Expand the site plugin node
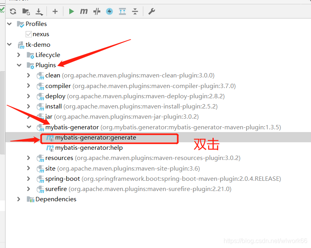The height and width of the screenshot is (248, 311). point(29,168)
